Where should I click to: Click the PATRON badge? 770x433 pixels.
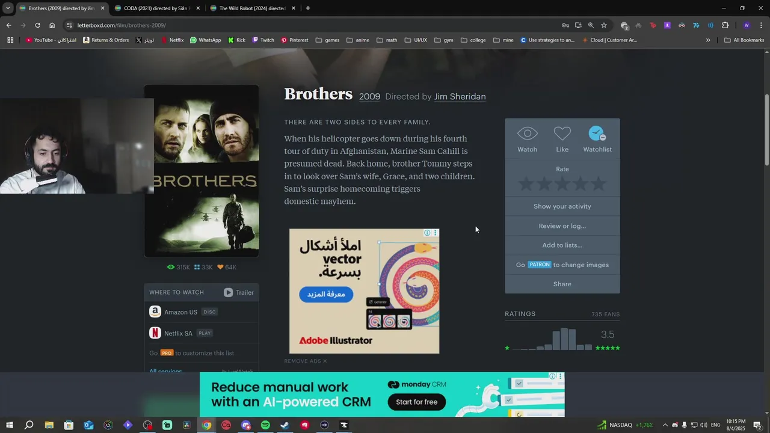pyautogui.click(x=539, y=265)
